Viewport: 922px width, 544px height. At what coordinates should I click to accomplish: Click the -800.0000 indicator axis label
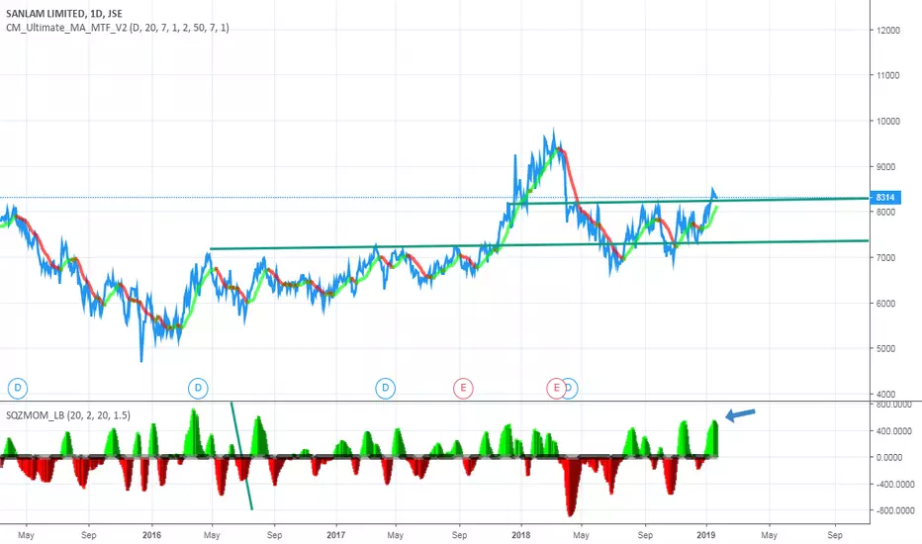[x=893, y=510]
